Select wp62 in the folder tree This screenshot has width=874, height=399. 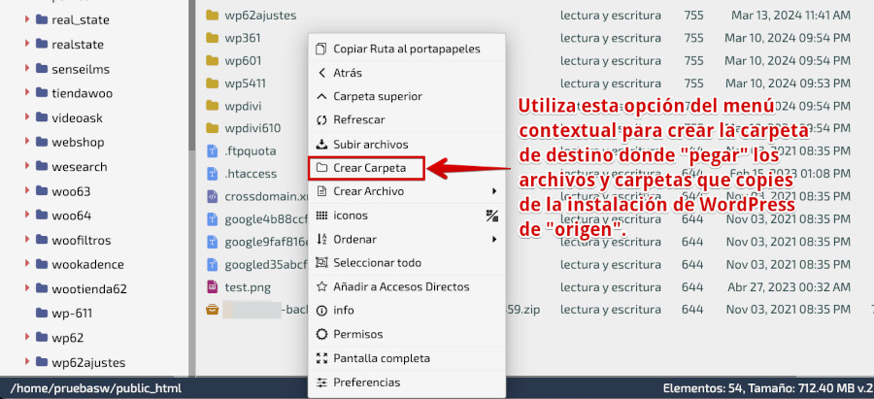coord(67,338)
